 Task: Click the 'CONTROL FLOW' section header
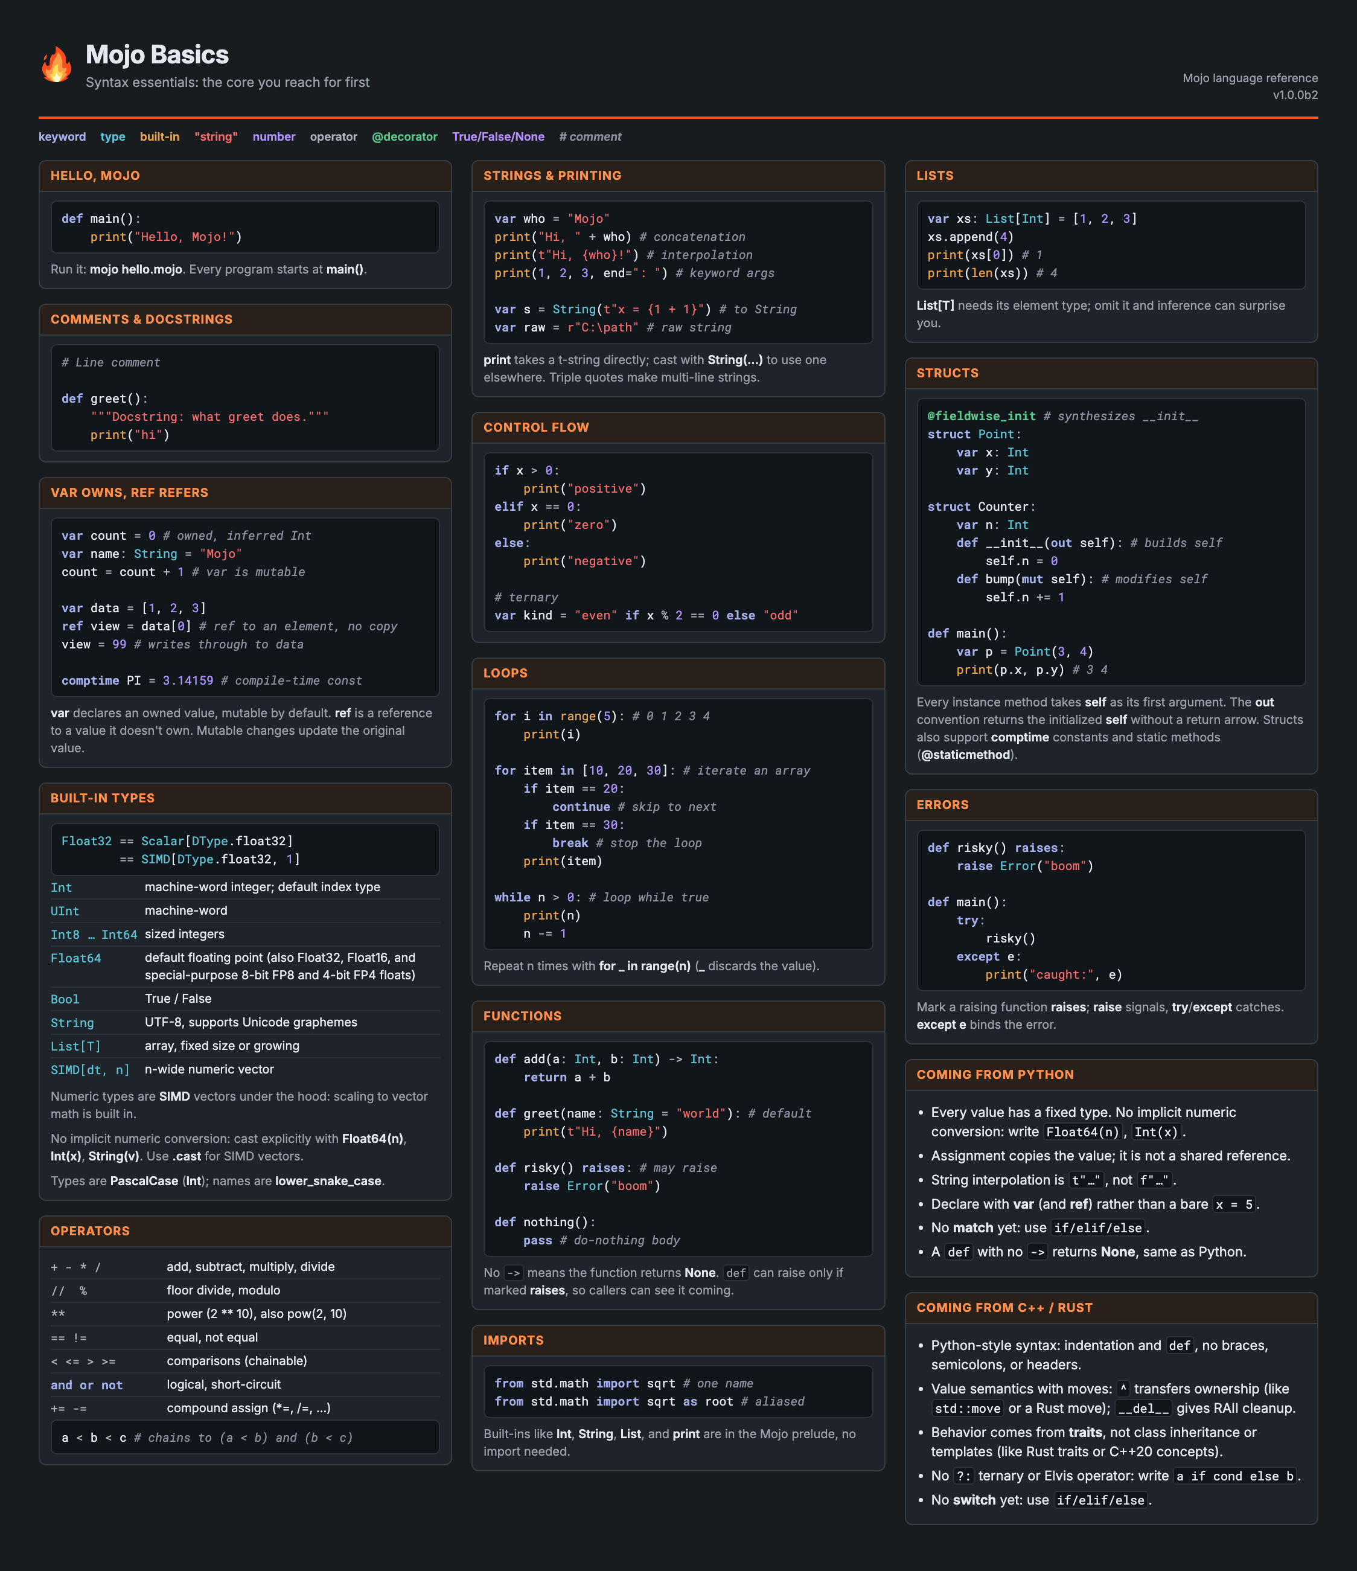(536, 427)
